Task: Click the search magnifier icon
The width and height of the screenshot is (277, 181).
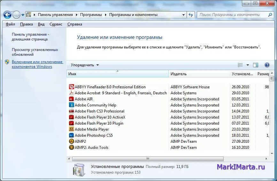Action: 270,15
